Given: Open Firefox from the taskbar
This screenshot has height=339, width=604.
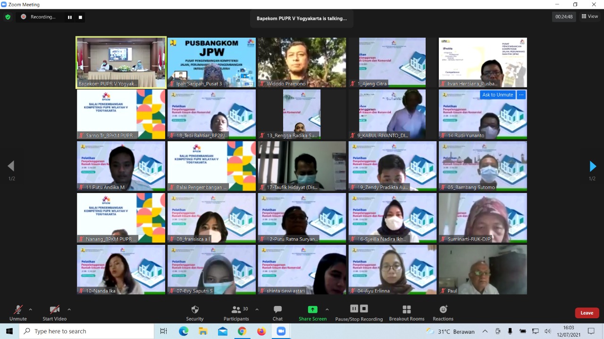Looking at the screenshot, I should 261,331.
